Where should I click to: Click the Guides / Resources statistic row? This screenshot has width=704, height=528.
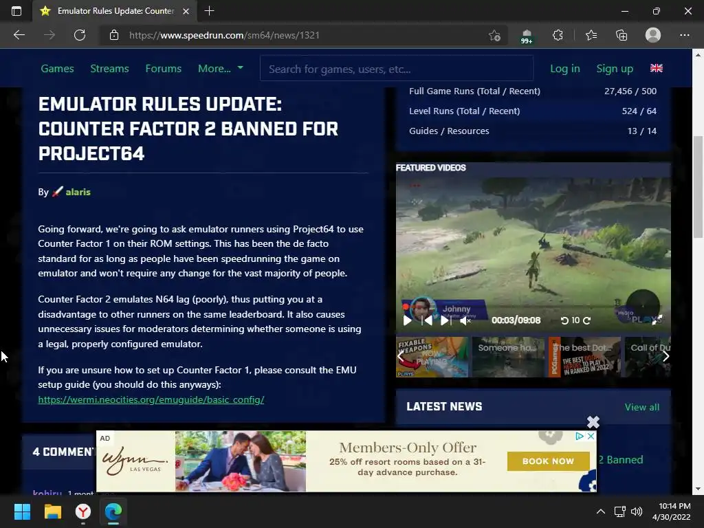click(x=533, y=131)
